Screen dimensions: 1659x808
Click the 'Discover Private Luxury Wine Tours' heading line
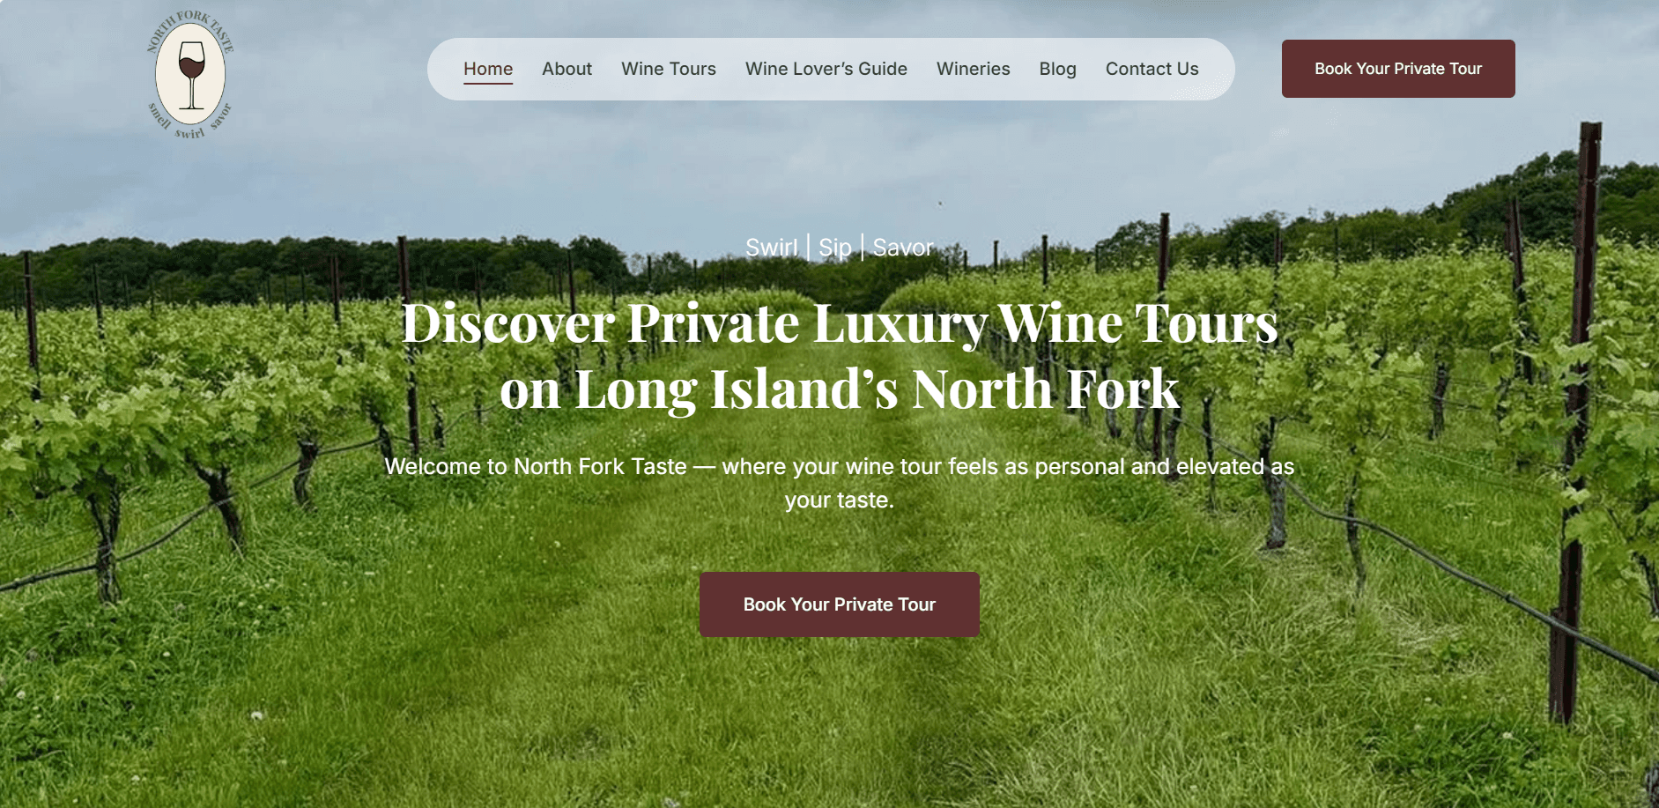tap(840, 323)
